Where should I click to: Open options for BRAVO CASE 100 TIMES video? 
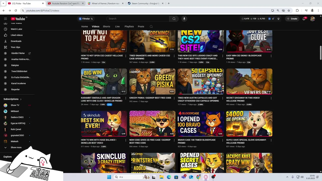222,140
